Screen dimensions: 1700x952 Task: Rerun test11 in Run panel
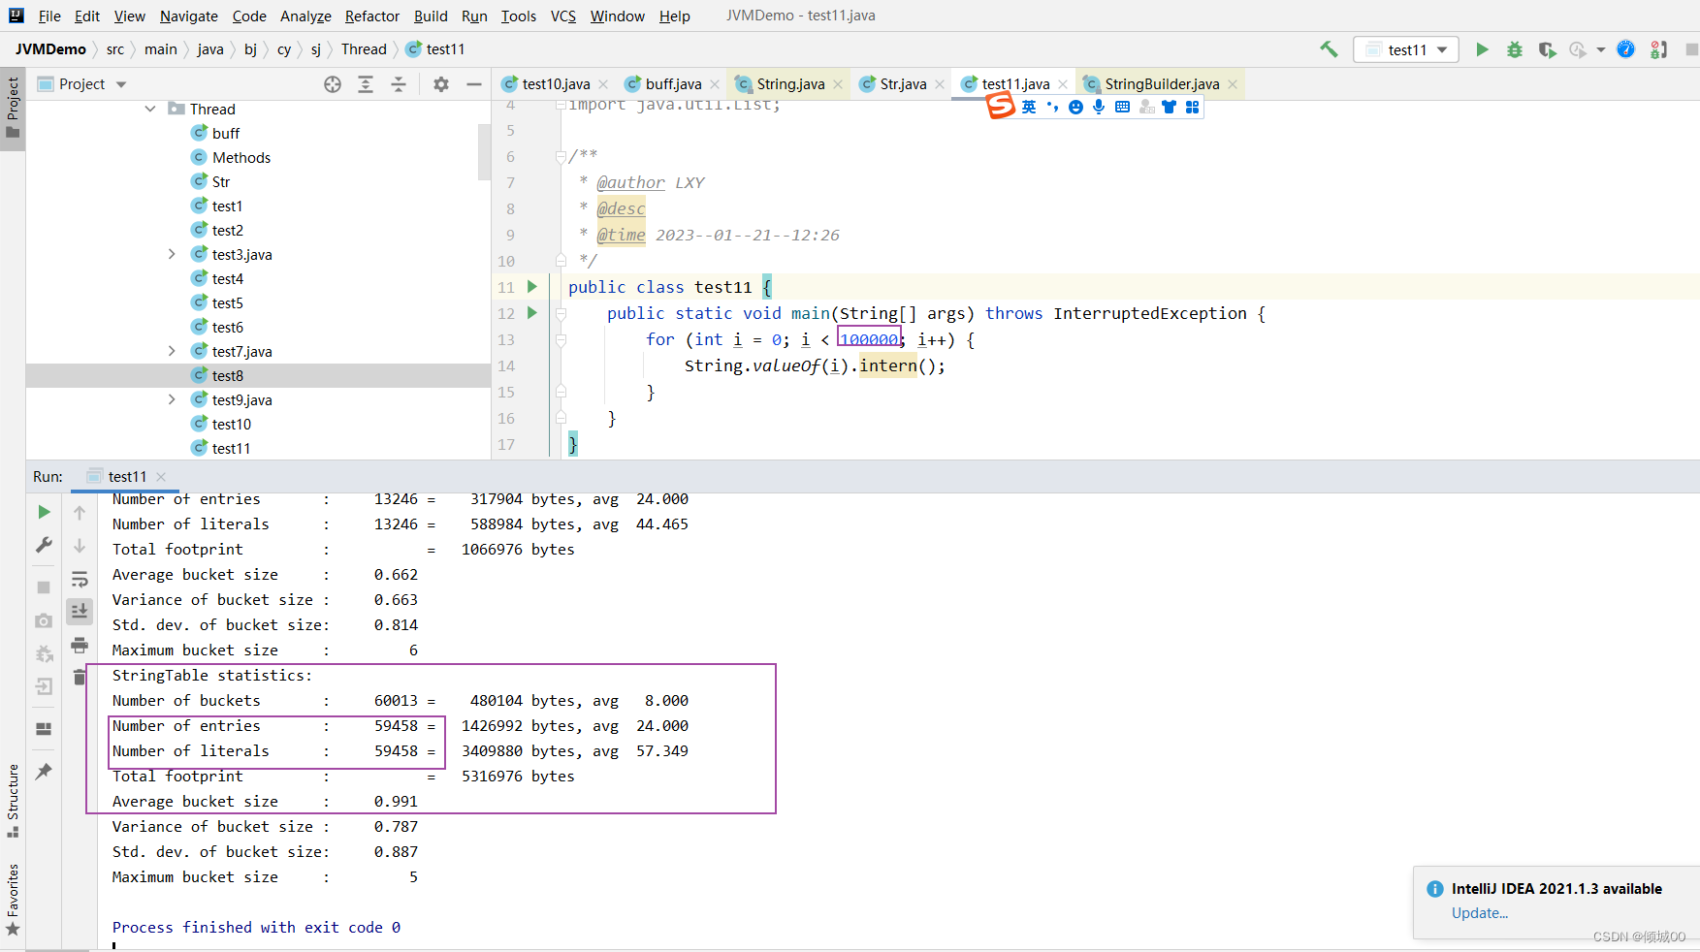tap(44, 512)
